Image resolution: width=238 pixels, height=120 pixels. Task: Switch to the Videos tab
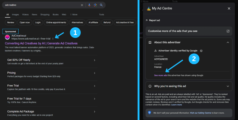(x=25, y=14)
